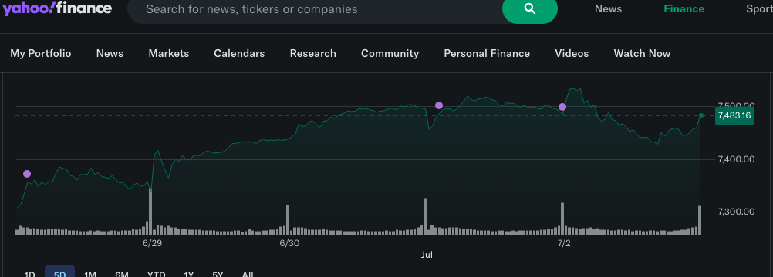Click the current price label 7,483.16
This screenshot has width=773, height=277.
tap(734, 116)
